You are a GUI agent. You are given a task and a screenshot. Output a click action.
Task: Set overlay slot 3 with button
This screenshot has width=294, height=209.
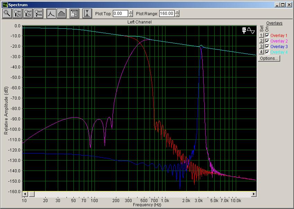pos(261,46)
